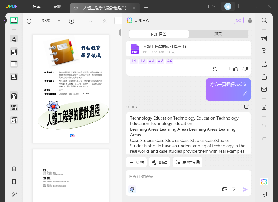
Task: Open the layers panel icon
Action: click(14, 169)
